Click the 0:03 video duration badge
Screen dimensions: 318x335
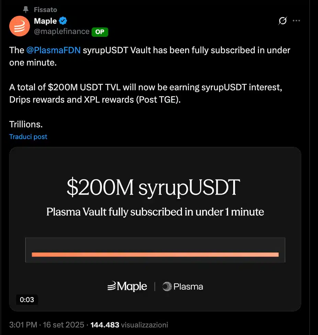click(27, 300)
